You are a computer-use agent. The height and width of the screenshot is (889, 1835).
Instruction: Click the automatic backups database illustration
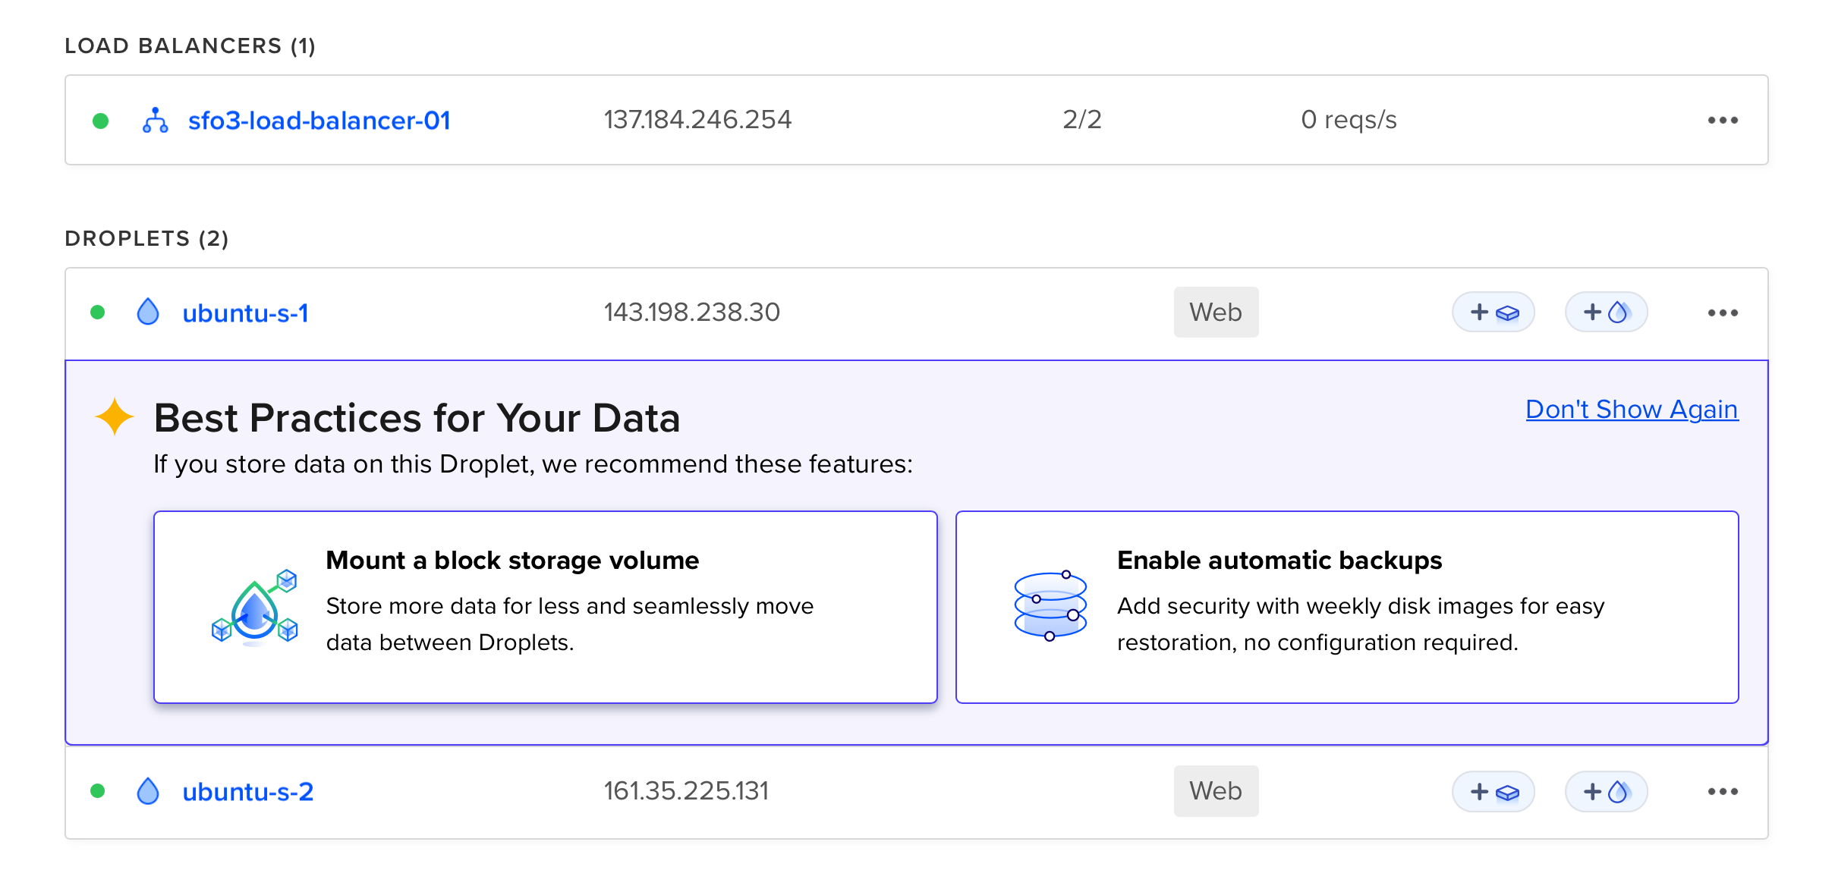click(1050, 605)
